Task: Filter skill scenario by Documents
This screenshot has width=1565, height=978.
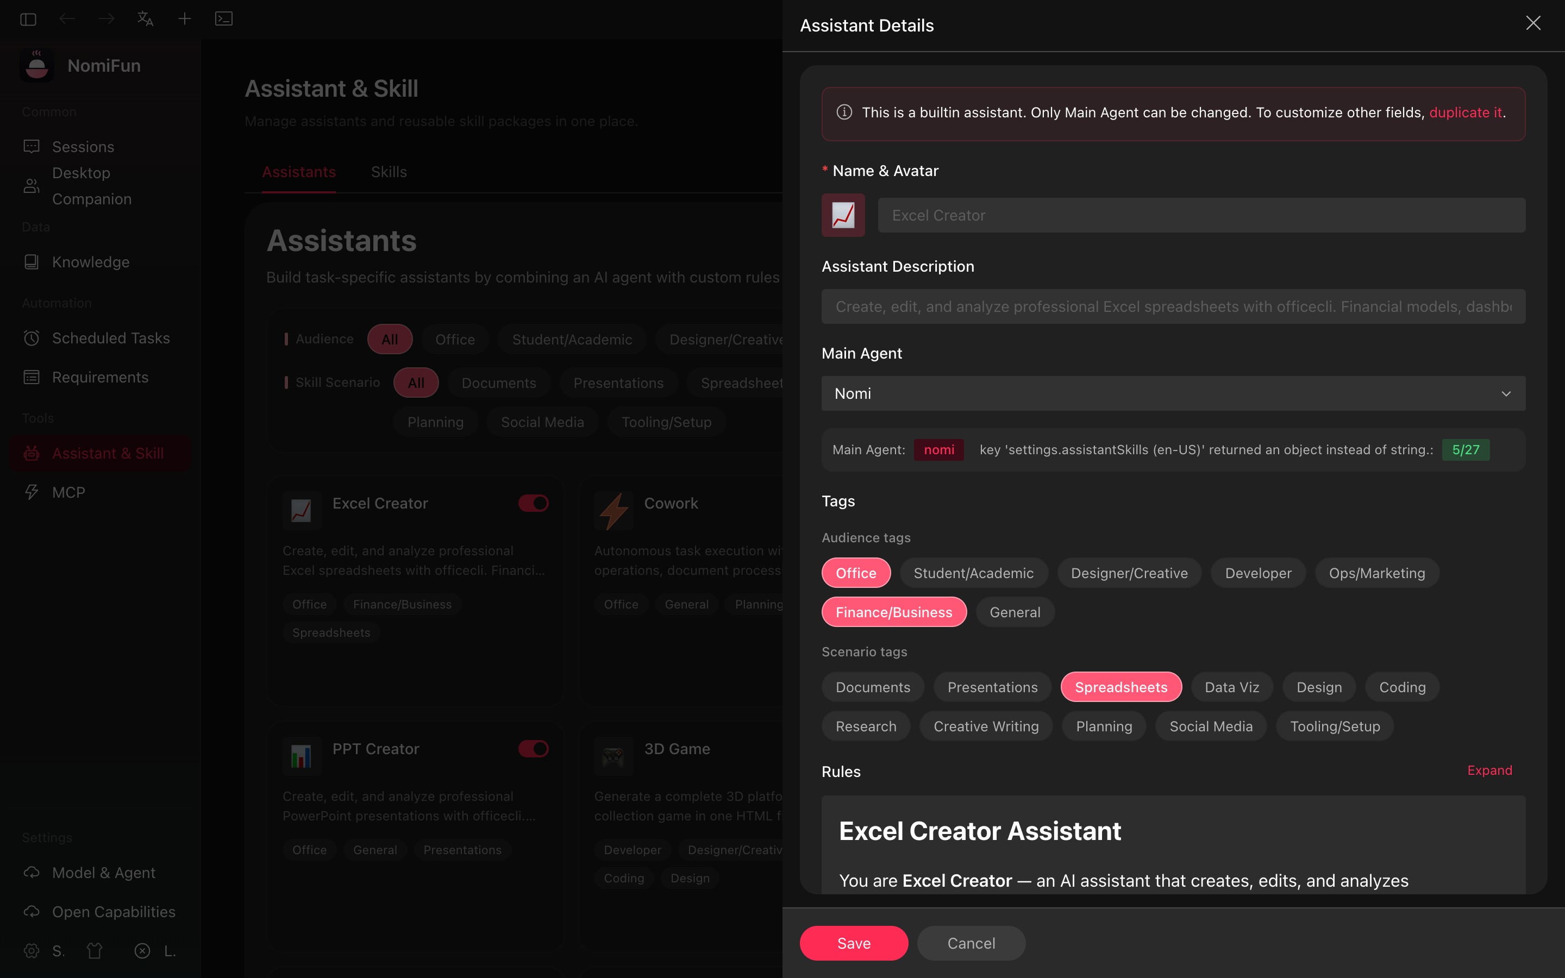Action: pos(499,383)
